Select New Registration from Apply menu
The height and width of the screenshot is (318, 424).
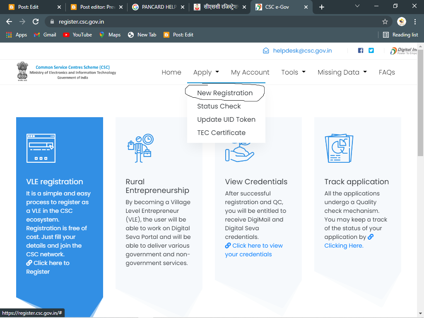[225, 93]
